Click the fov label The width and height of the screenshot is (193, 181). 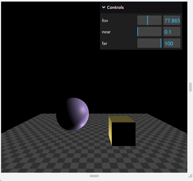[105, 20]
